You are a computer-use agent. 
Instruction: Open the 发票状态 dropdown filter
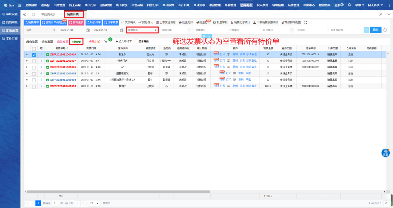(x=142, y=30)
